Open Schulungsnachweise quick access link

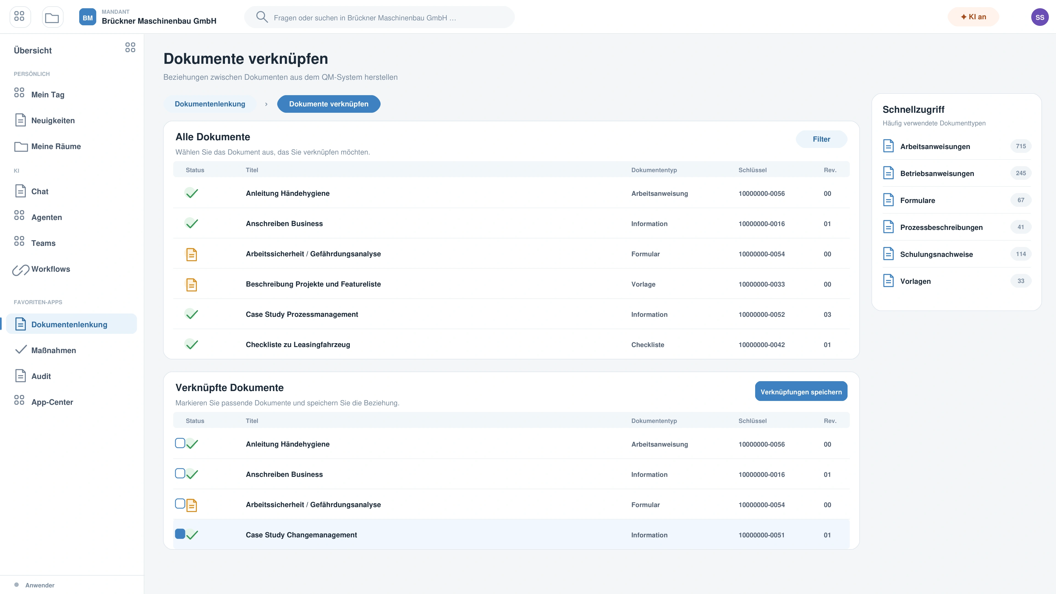coord(956,254)
